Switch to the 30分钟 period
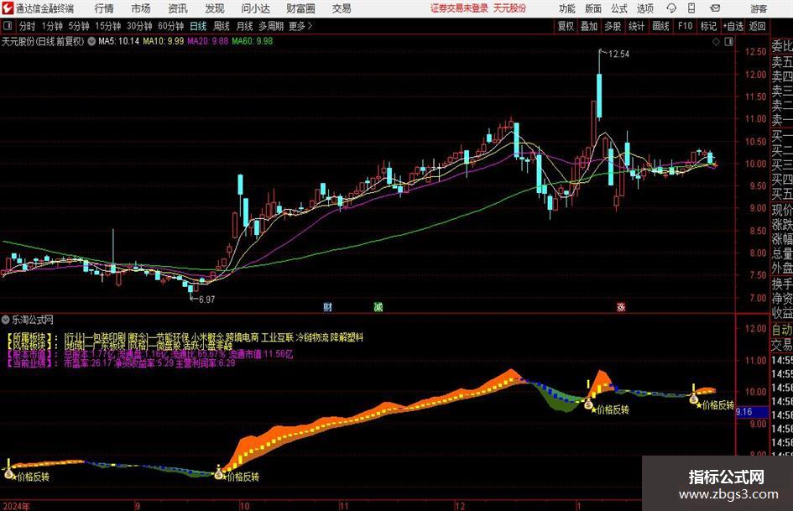 pos(139,26)
